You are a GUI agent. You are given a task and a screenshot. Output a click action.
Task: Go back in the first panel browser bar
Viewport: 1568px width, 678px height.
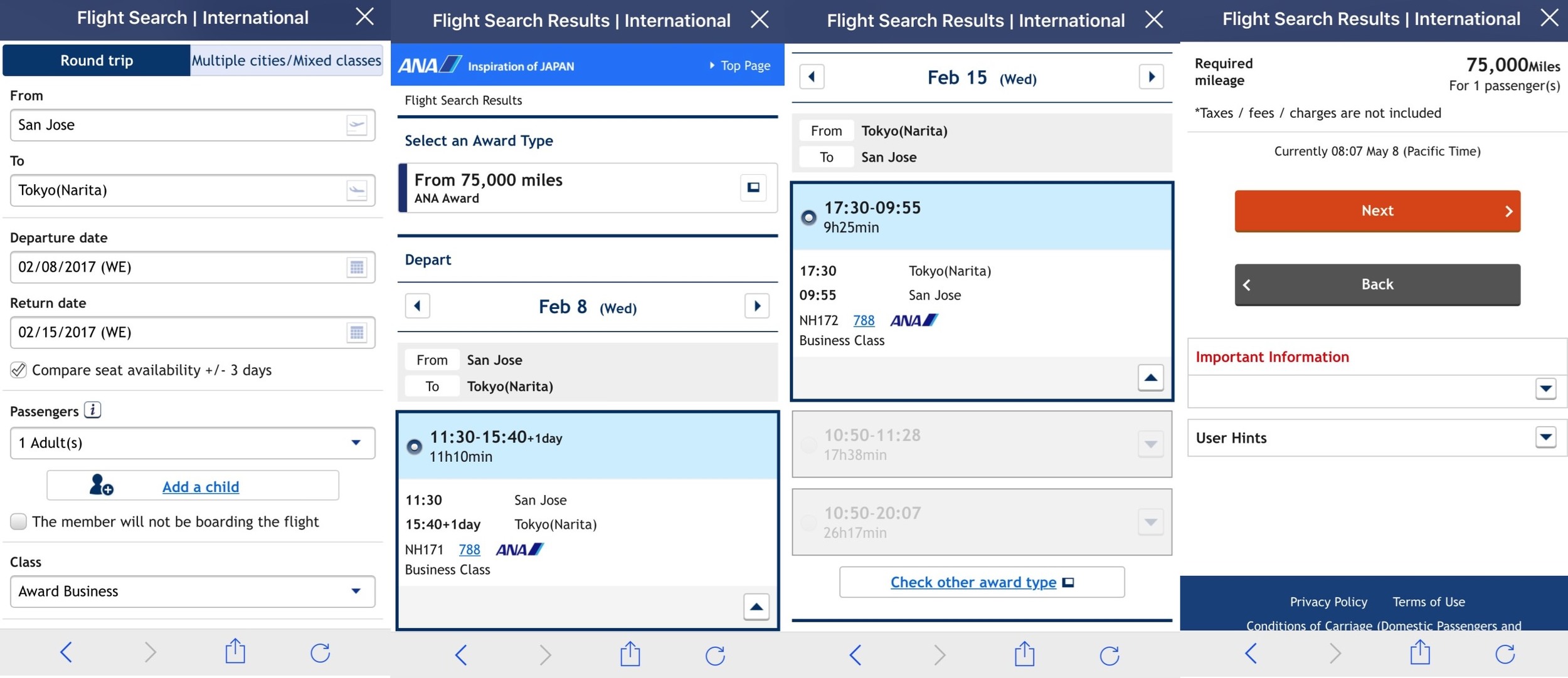(x=66, y=652)
